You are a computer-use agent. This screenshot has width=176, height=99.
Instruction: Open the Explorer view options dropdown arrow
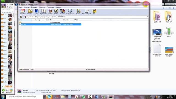tap(166, 8)
